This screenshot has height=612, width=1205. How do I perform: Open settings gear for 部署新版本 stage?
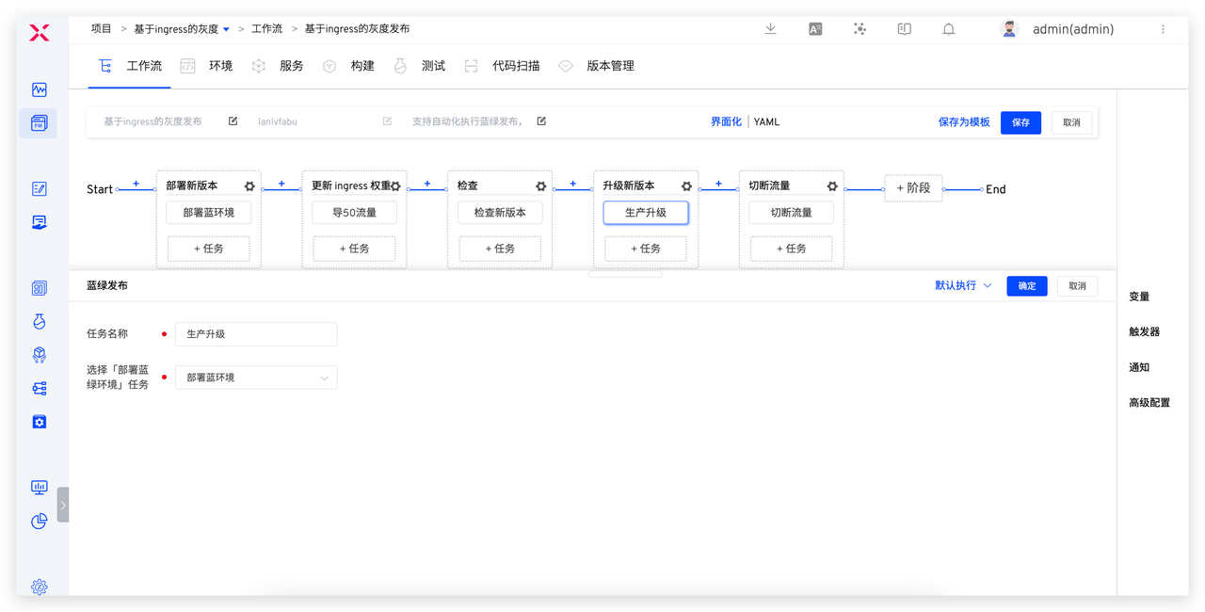click(x=249, y=186)
